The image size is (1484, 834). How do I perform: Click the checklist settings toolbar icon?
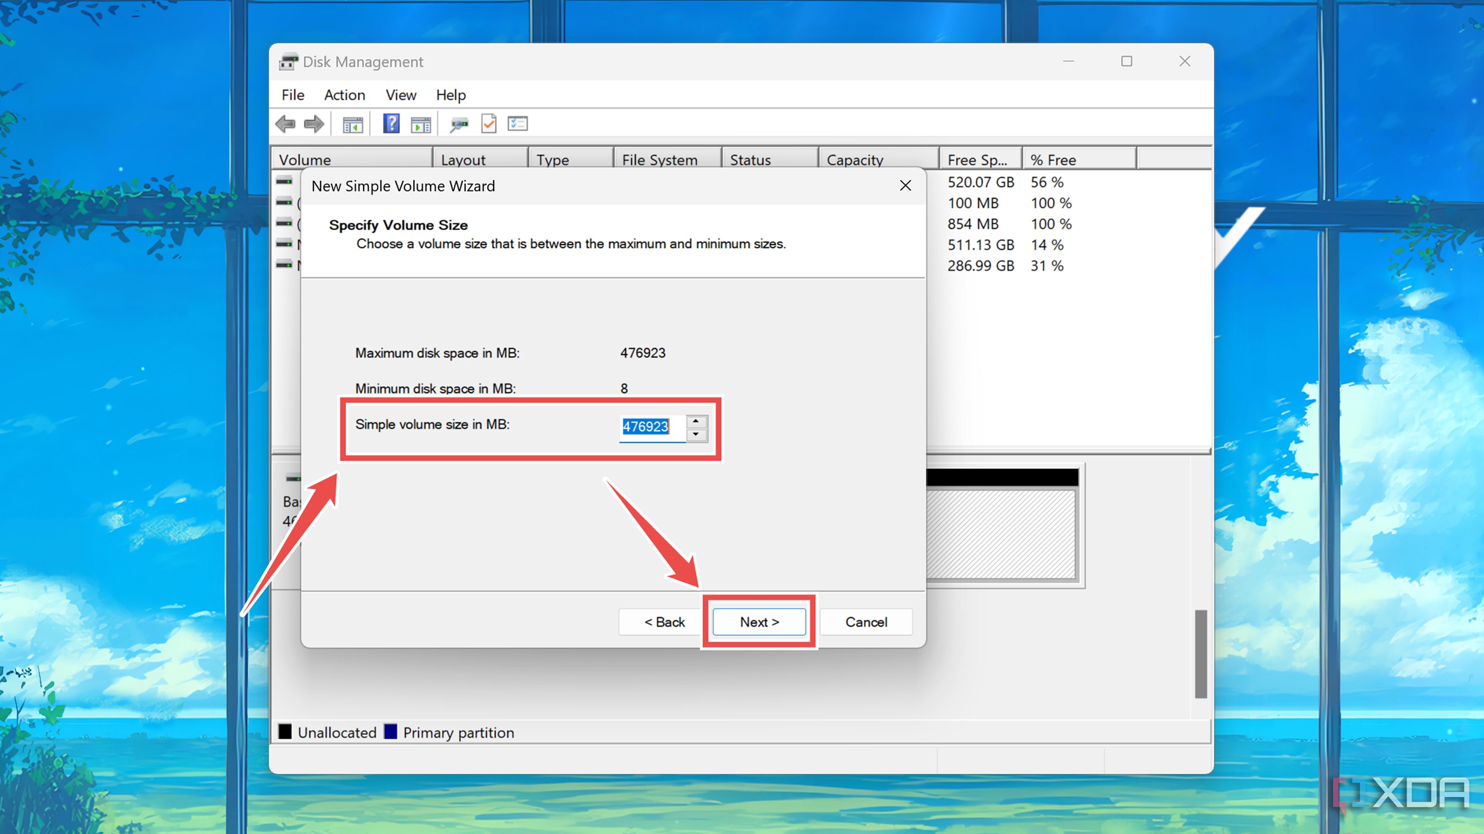tap(517, 124)
